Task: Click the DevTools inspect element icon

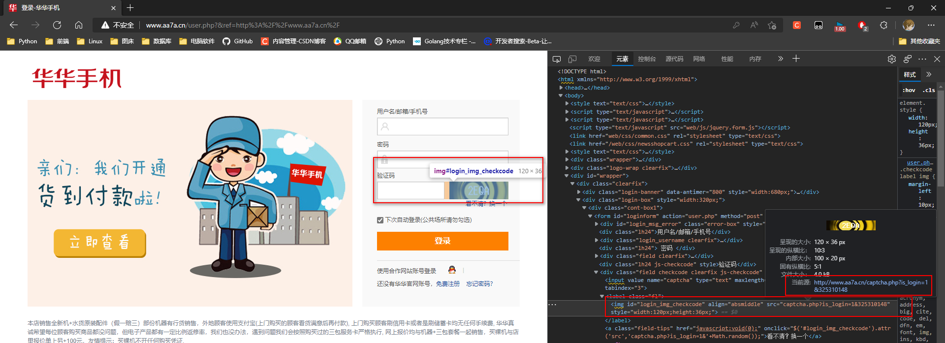Action: [x=557, y=59]
